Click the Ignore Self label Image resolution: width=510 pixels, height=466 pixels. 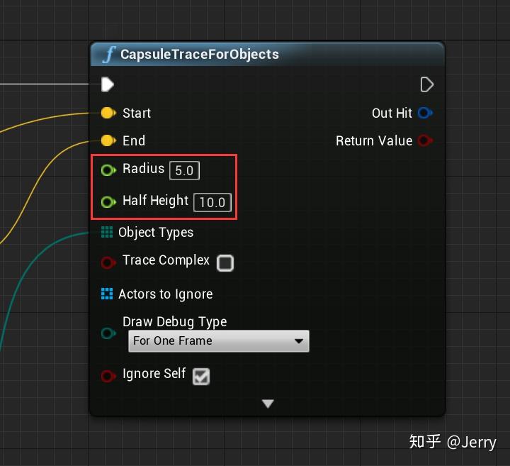pyautogui.click(x=154, y=374)
